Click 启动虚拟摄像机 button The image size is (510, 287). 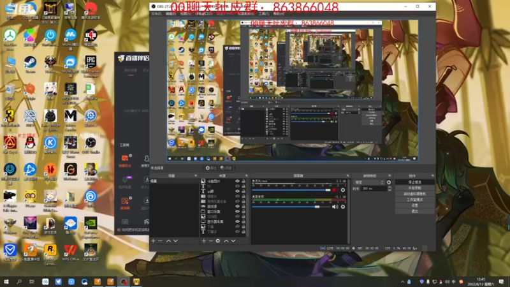pos(415,194)
